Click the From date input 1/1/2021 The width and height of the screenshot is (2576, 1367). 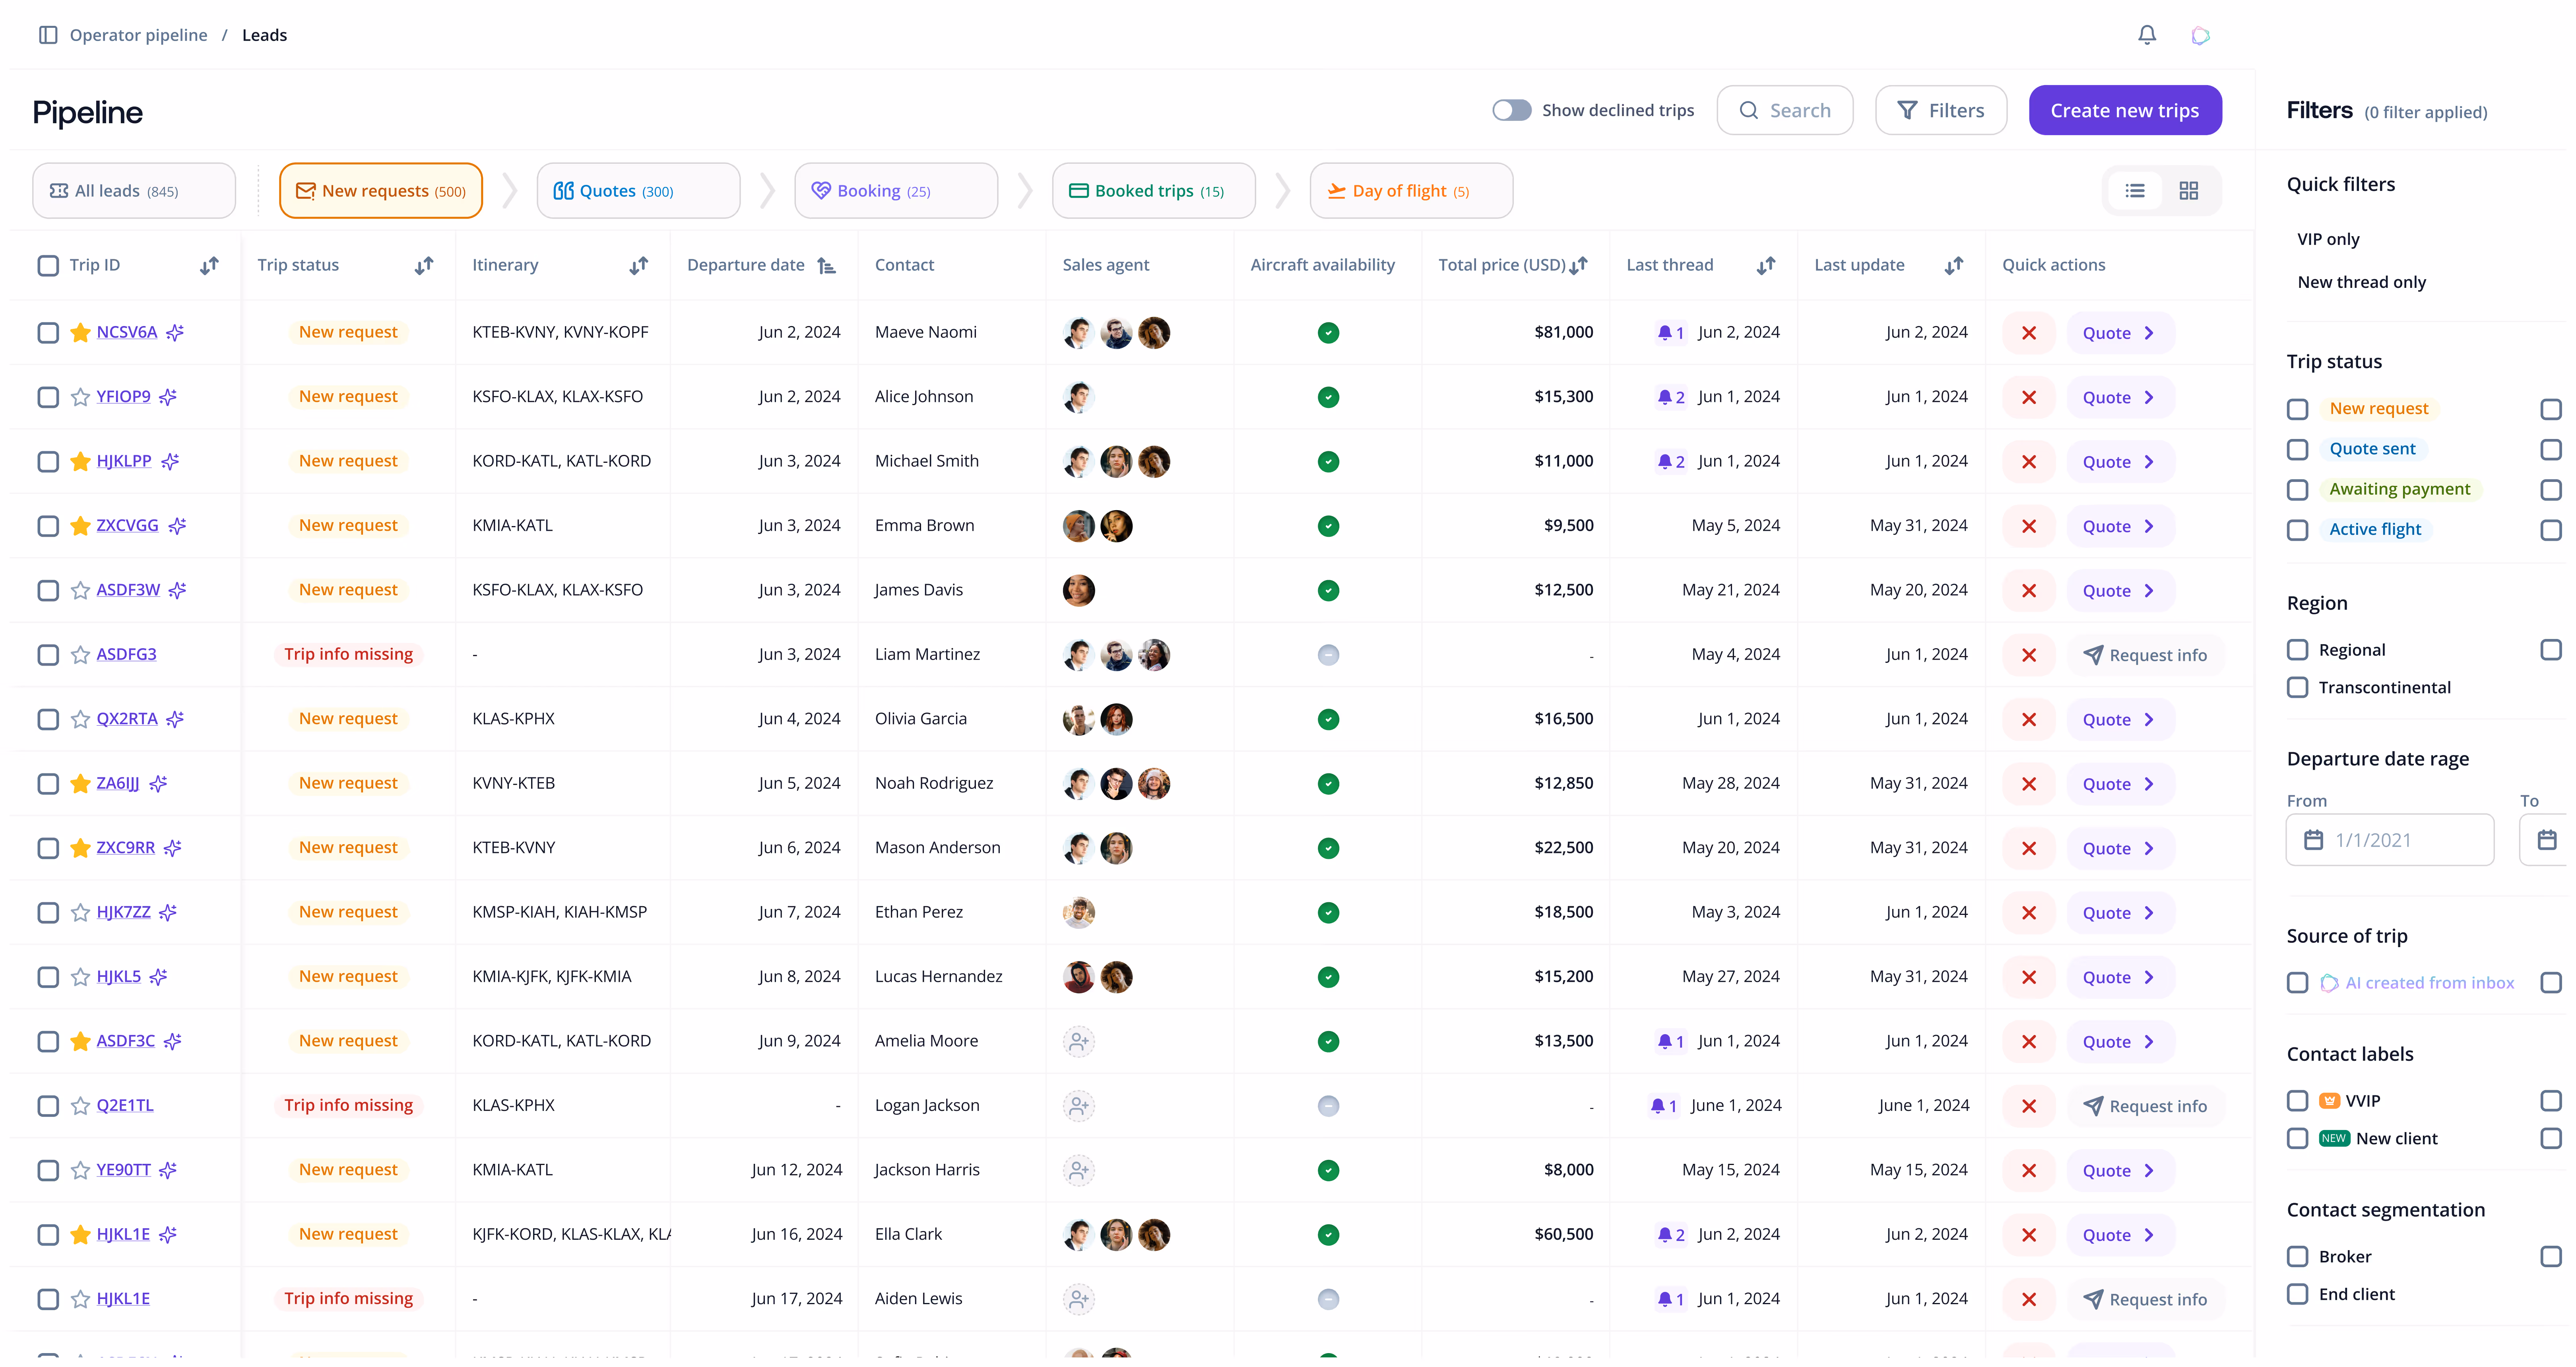[x=2390, y=840]
